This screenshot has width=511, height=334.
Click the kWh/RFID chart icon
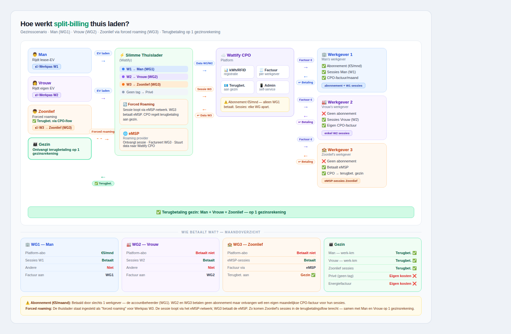click(226, 70)
